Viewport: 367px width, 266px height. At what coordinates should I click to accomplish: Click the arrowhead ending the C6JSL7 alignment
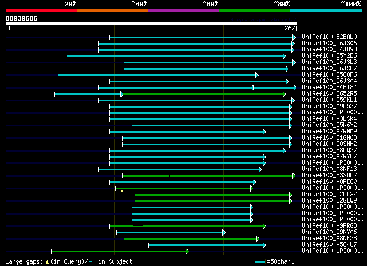(x=287, y=69)
